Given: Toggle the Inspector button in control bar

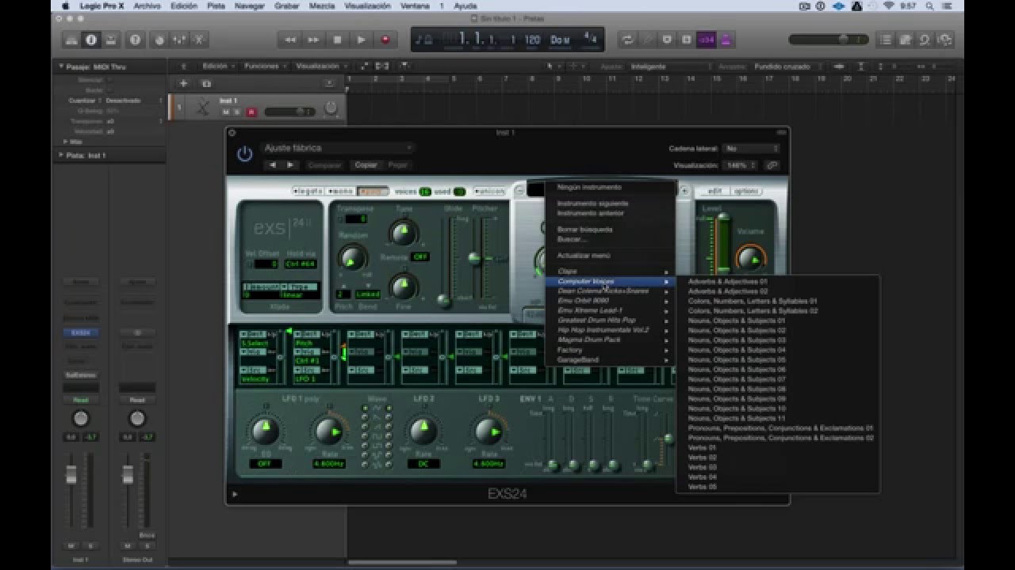Looking at the screenshot, I should (x=91, y=40).
